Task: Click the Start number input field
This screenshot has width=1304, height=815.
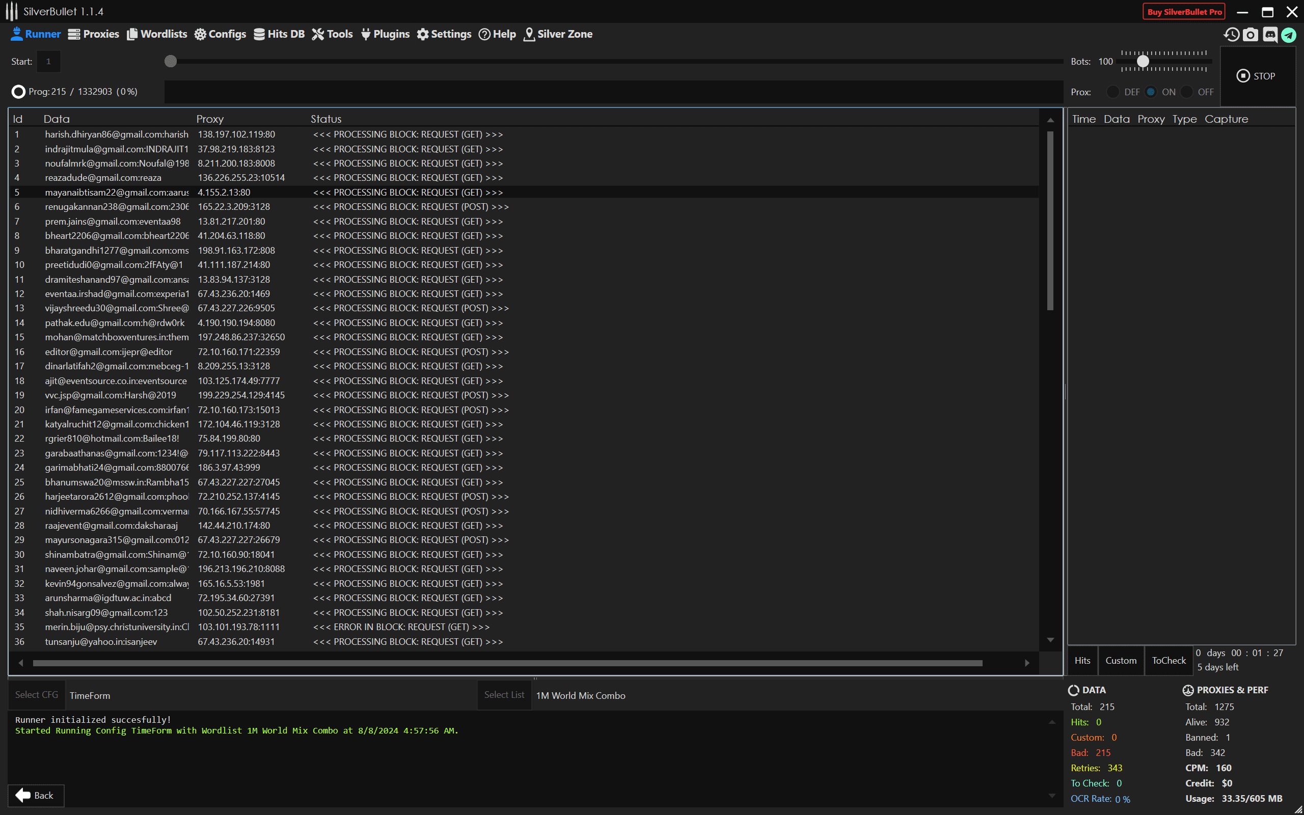Action: coord(48,62)
